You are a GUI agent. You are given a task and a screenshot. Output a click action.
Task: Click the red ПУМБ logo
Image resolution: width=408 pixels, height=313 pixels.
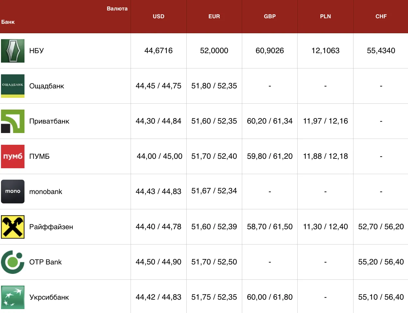point(13,156)
